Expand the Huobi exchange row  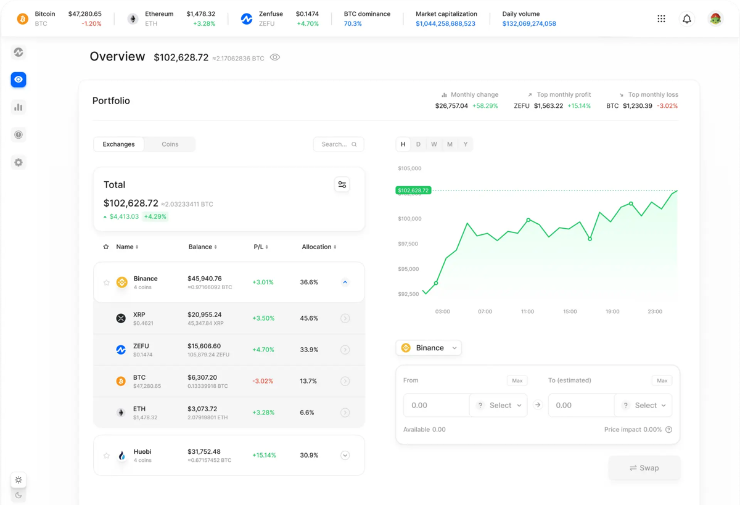tap(345, 456)
